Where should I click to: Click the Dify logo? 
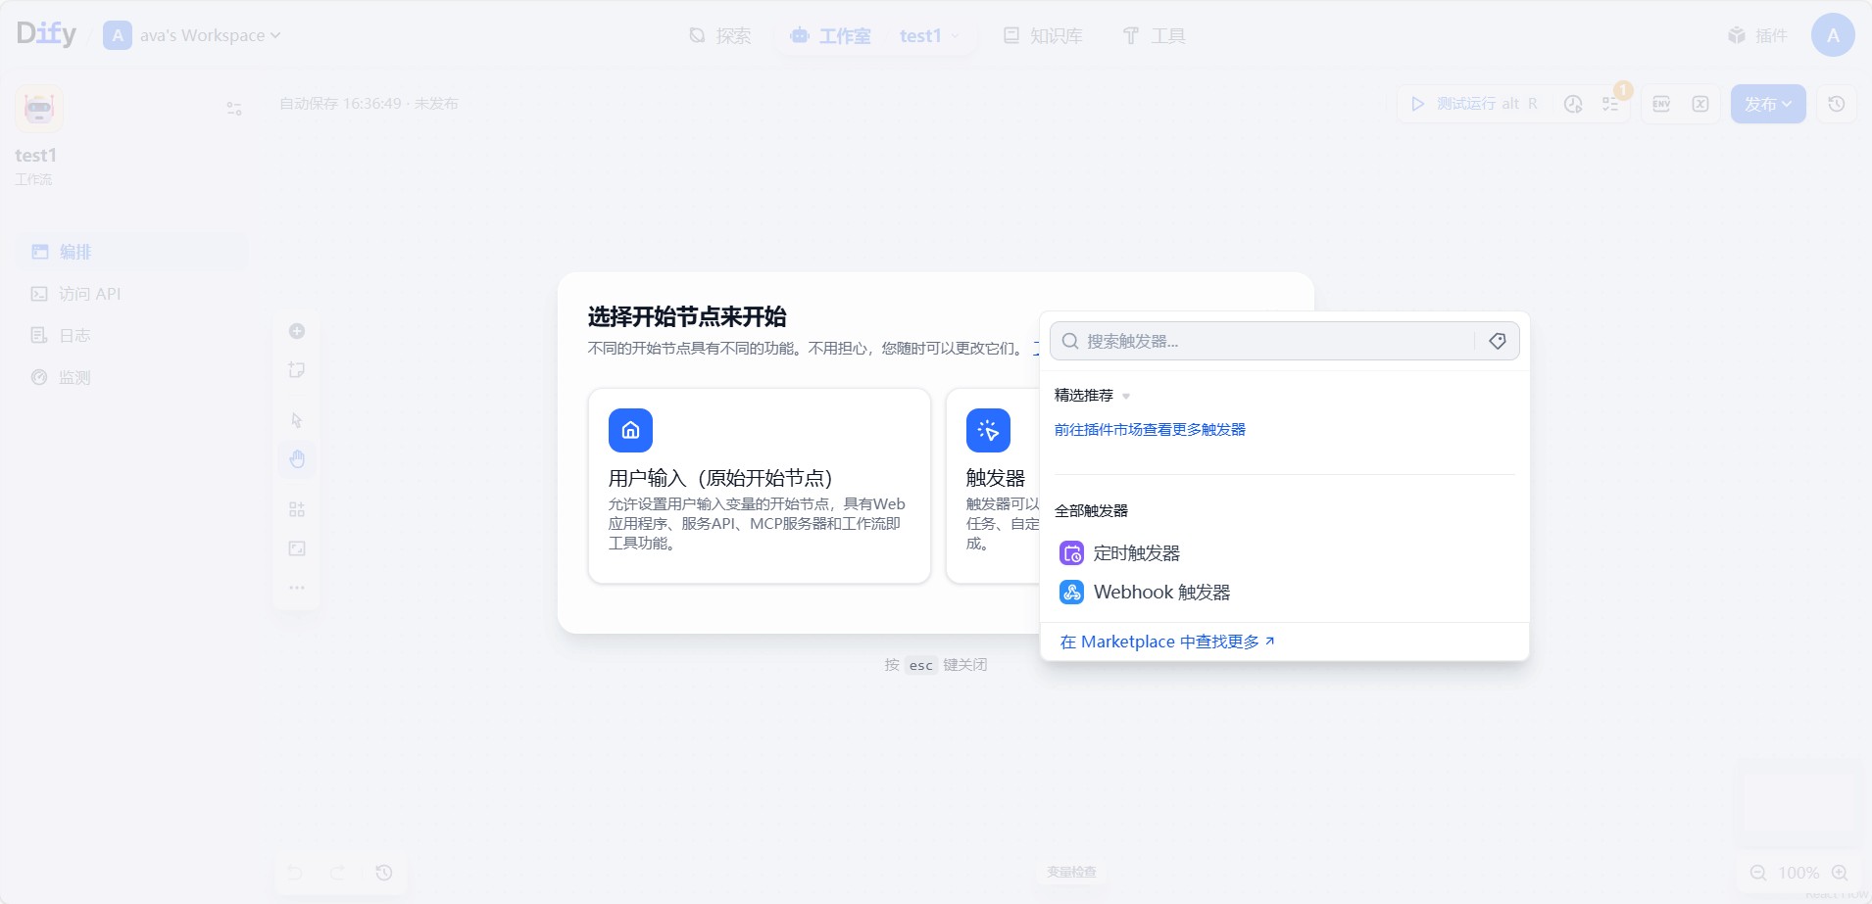click(x=46, y=34)
